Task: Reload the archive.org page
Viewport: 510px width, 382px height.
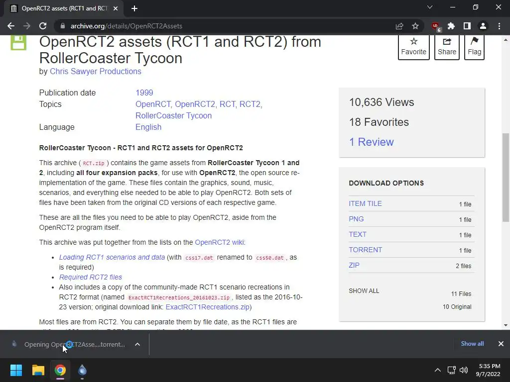Action: click(43, 26)
